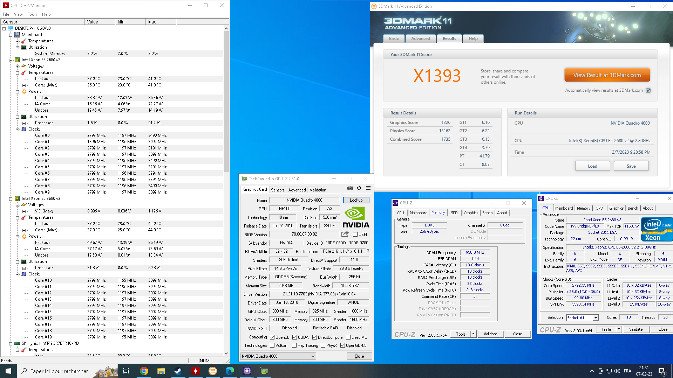Open Task View on the taskbar
Screen dimensions: 673x378
126,371
